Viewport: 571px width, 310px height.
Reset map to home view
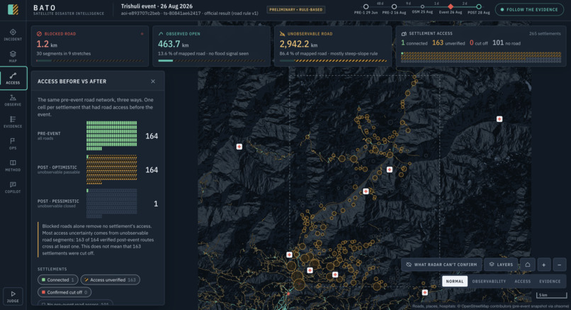pos(527,265)
